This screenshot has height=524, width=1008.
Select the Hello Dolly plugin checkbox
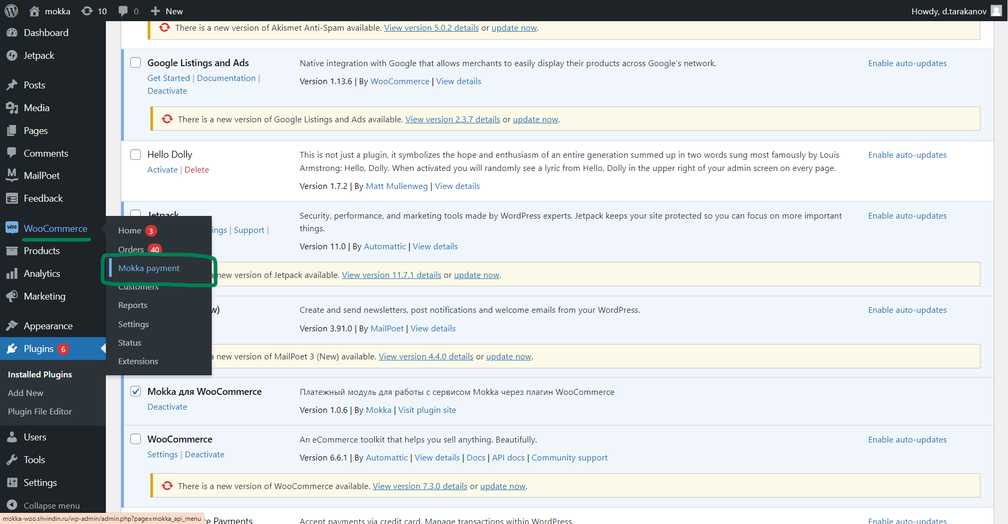pos(136,155)
